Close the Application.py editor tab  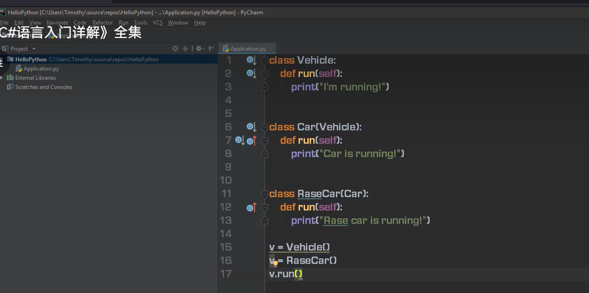coord(271,49)
